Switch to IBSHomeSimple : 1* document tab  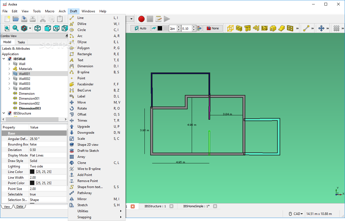(196, 206)
